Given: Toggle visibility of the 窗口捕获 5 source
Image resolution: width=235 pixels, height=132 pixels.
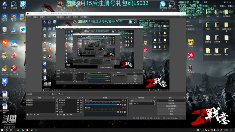Looking at the screenshot, I should tap(78, 100).
